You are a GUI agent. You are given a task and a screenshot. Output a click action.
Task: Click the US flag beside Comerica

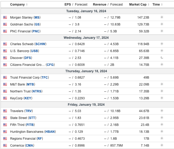click(x=5, y=146)
